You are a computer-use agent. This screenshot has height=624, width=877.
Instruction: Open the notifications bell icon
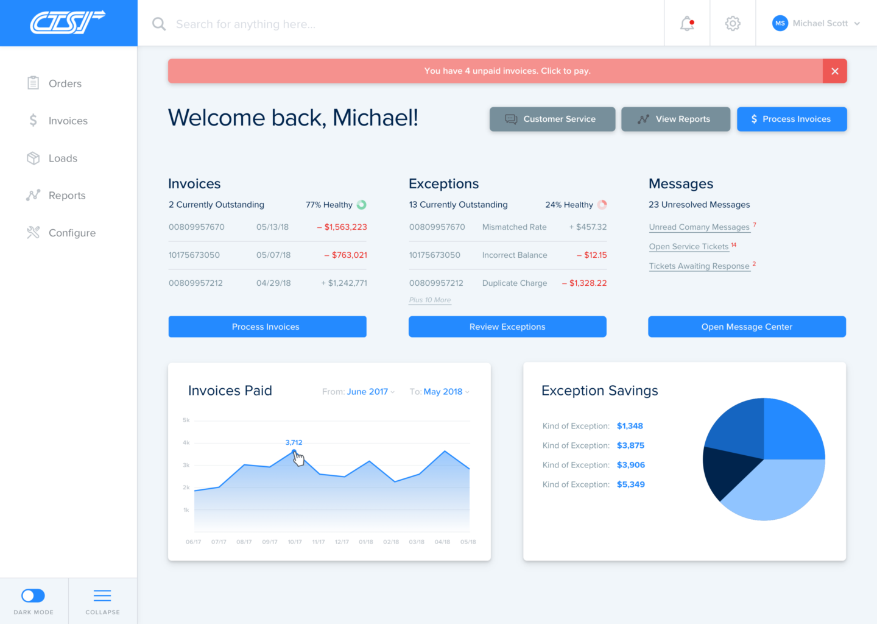tap(686, 24)
